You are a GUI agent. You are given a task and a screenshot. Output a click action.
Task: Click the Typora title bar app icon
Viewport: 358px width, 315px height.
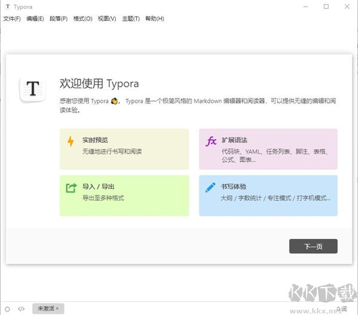coord(7,7)
